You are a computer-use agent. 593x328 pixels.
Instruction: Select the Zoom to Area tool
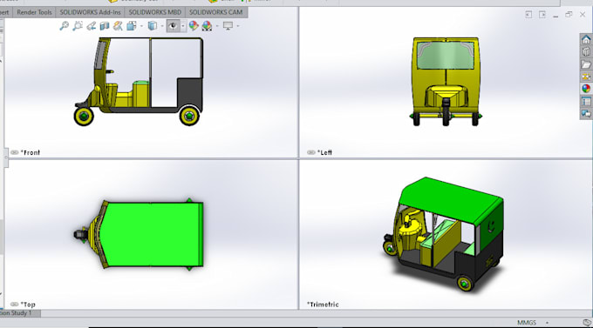pos(78,26)
